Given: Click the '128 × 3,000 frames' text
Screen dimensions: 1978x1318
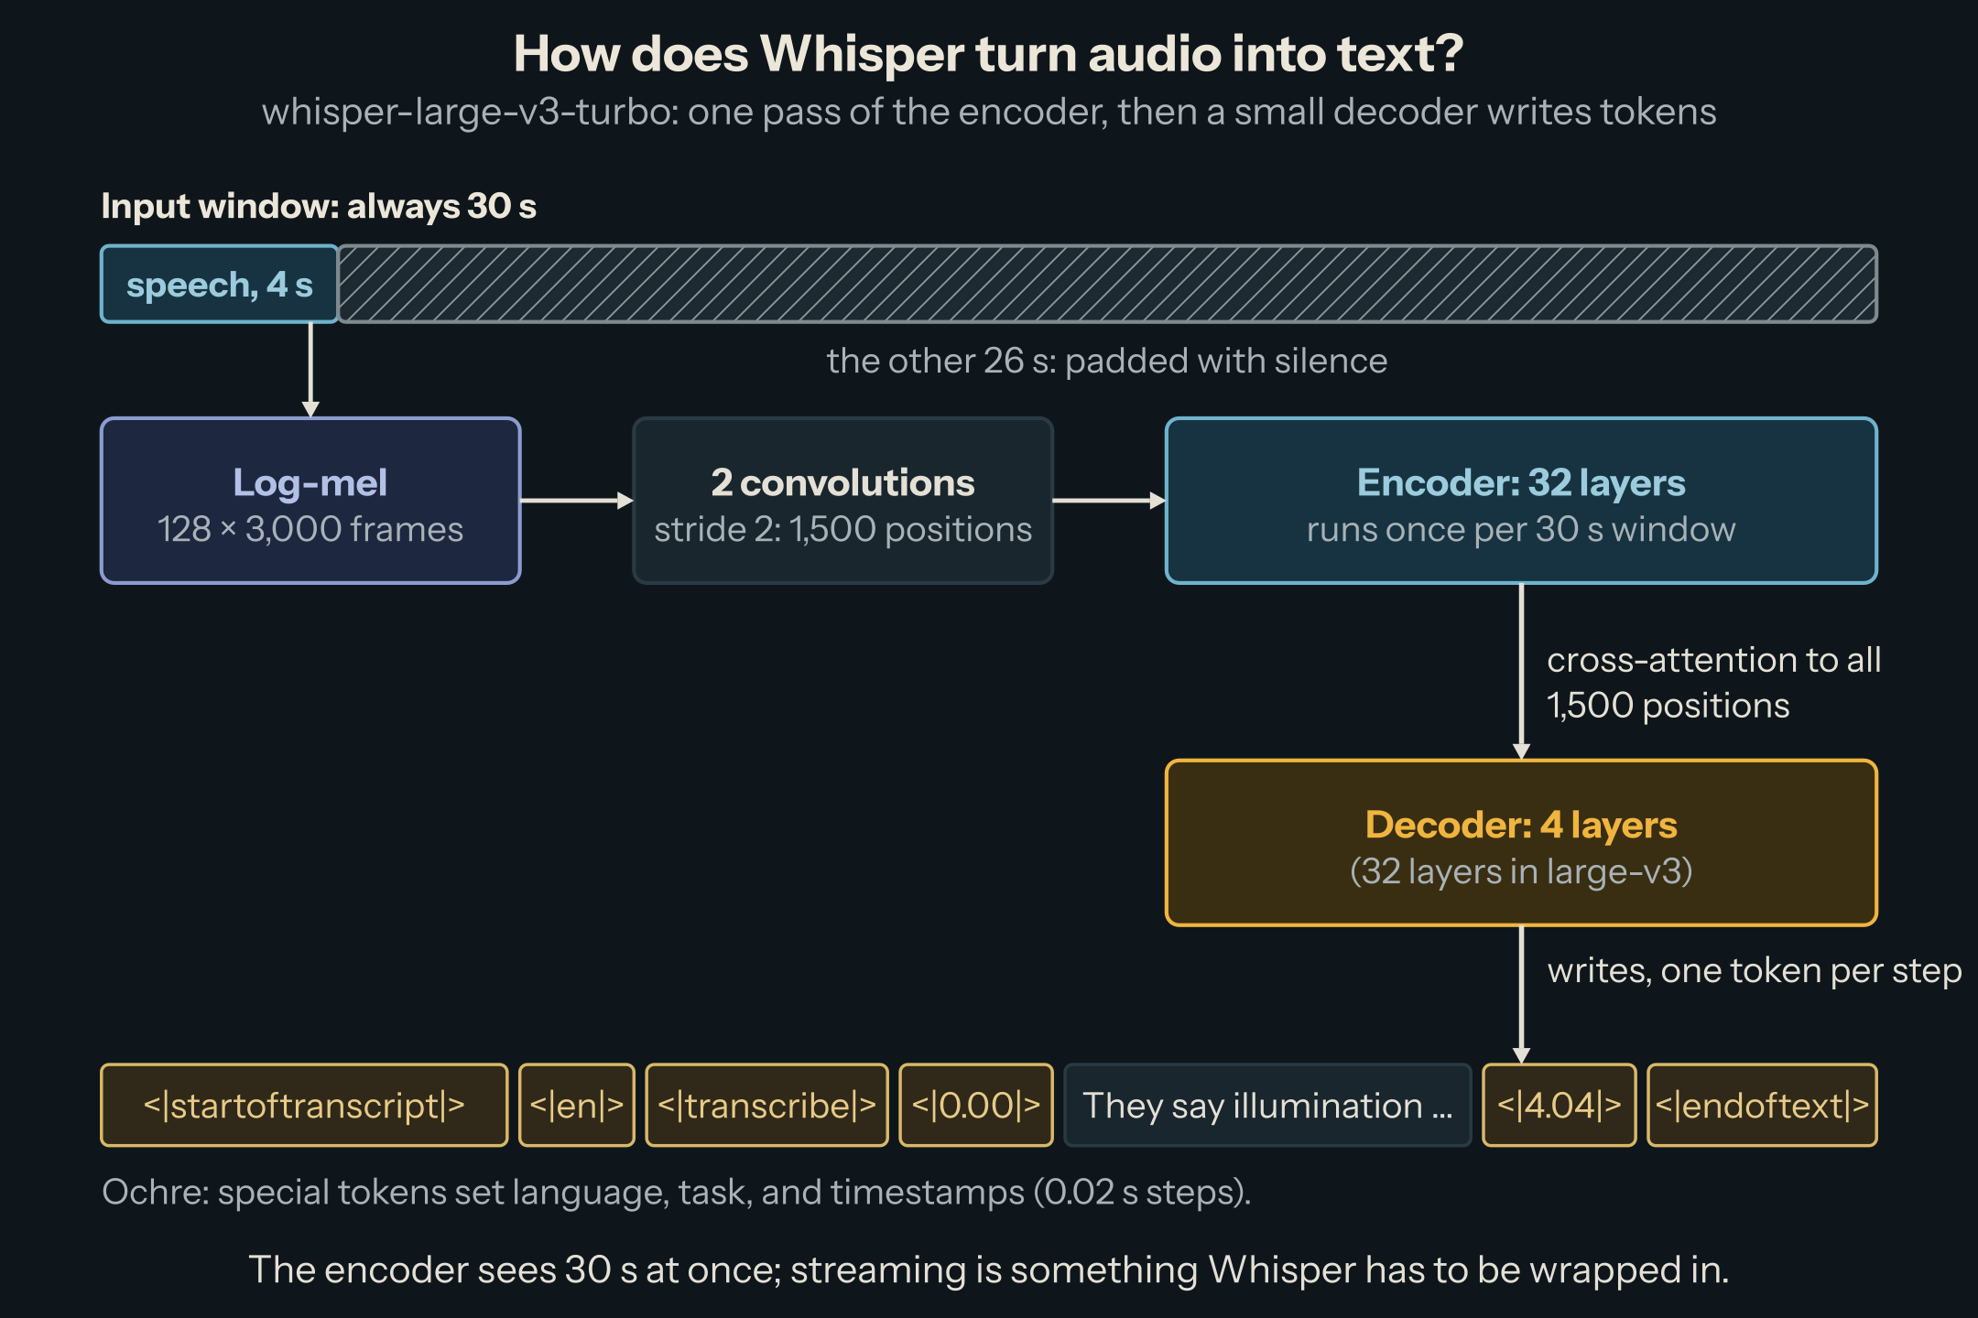Looking at the screenshot, I should (310, 529).
